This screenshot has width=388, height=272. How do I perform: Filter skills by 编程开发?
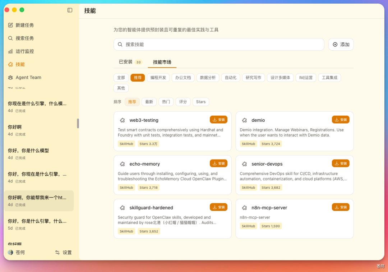pyautogui.click(x=158, y=78)
